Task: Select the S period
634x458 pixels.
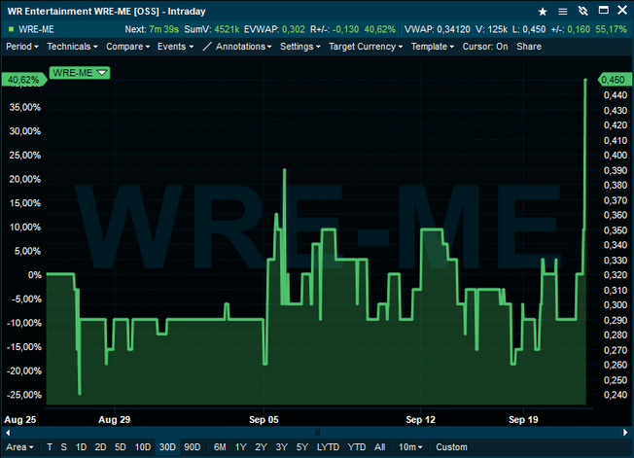Action: coord(63,447)
